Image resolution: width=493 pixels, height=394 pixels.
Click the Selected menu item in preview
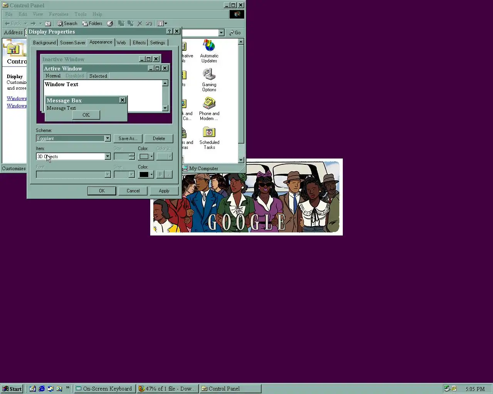[98, 76]
